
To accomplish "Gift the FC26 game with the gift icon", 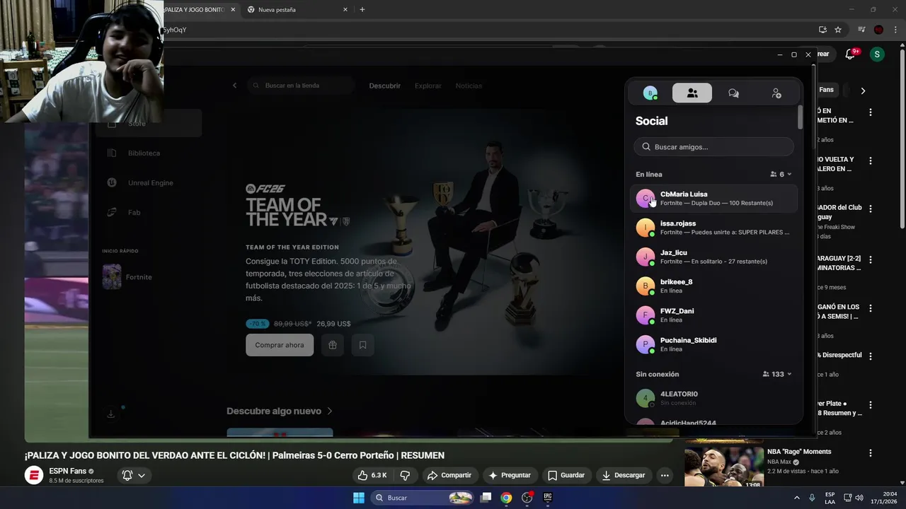I will 333,345.
